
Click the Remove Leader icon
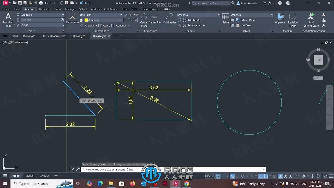184,25
